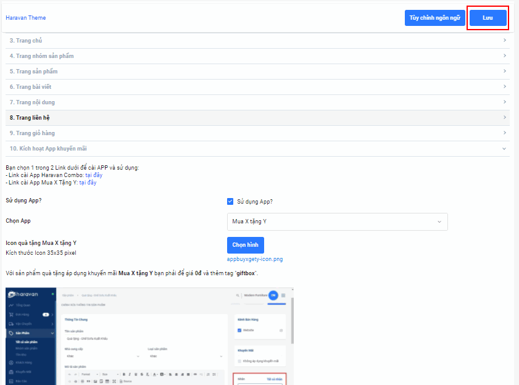This screenshot has width=519, height=385.
Task: Click the Chọn hình button
Action: tap(245, 245)
